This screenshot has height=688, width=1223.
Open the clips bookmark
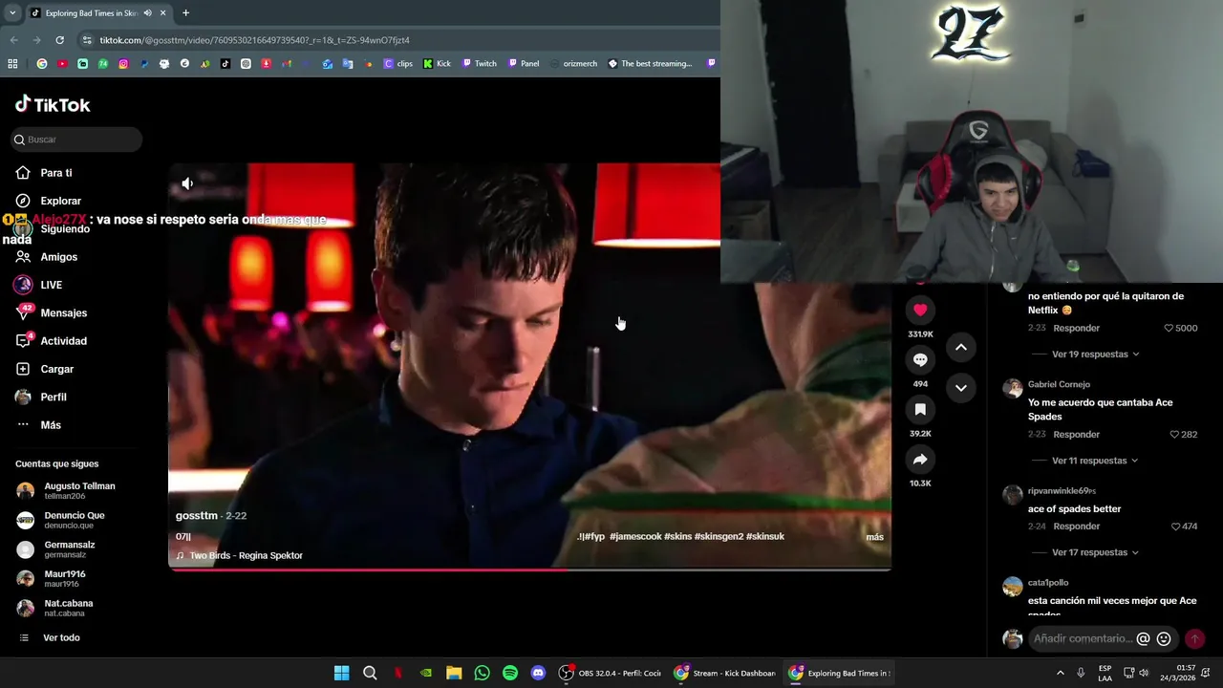(x=398, y=64)
